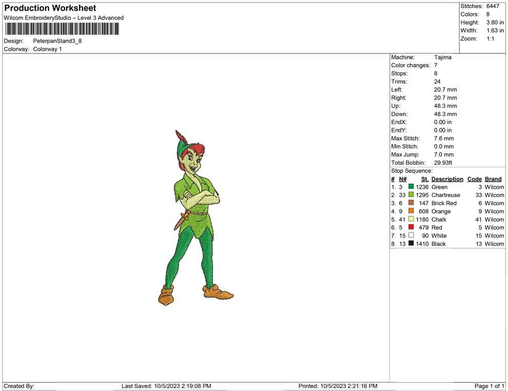This screenshot has width=508, height=391.
Task: Click the Chartreuse thread color swatch
Action: point(411,194)
